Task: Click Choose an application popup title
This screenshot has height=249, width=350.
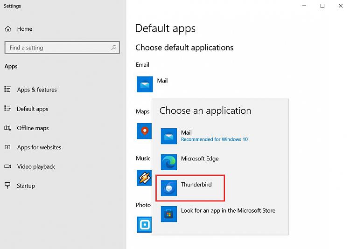Action: click(x=205, y=111)
